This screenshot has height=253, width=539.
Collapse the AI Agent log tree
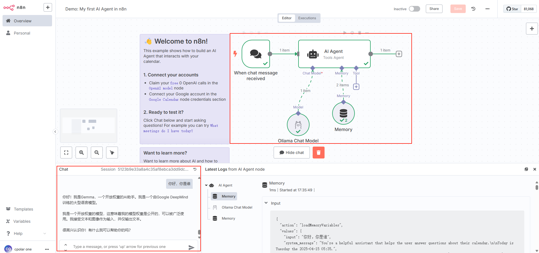206,185
